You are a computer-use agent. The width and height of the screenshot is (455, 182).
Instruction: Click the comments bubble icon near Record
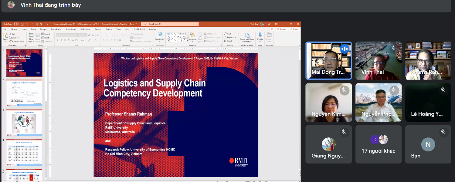pyautogui.click(x=272, y=29)
